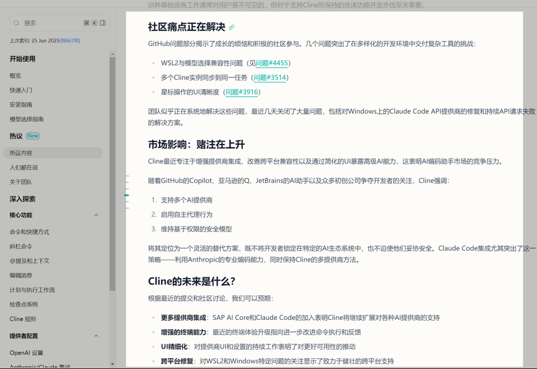Click the K shortcut key badge
Viewport: 537px width, 369px height.
pyautogui.click(x=94, y=23)
